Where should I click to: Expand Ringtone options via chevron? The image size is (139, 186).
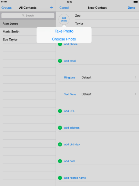pos(136,77)
